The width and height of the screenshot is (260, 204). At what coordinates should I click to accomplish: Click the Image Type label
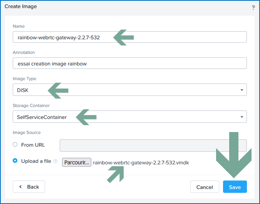coord(25,79)
